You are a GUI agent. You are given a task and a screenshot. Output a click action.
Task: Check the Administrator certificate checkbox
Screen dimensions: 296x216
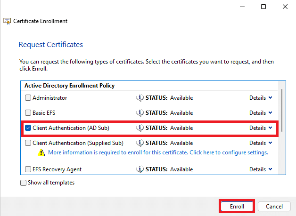tap(28, 98)
